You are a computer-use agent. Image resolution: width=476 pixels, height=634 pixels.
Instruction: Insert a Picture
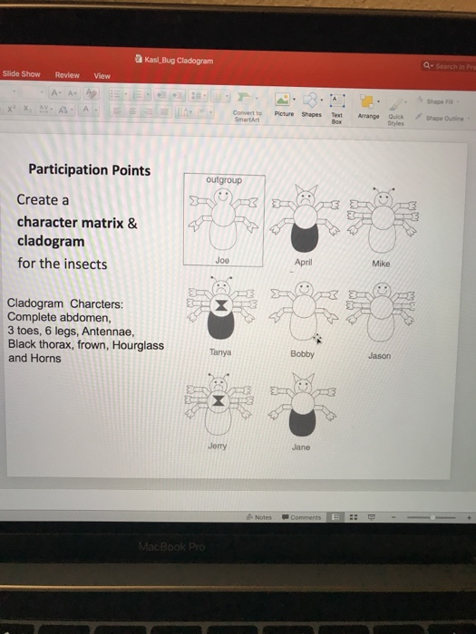coord(283,104)
